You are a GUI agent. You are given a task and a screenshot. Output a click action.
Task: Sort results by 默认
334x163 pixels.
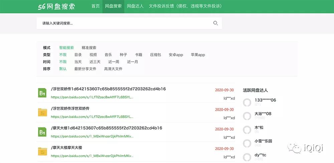pyautogui.click(x=63, y=69)
